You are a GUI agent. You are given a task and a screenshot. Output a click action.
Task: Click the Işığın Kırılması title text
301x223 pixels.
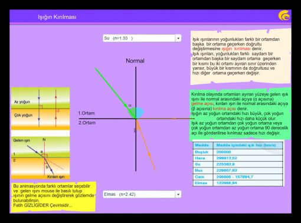click(x=57, y=17)
